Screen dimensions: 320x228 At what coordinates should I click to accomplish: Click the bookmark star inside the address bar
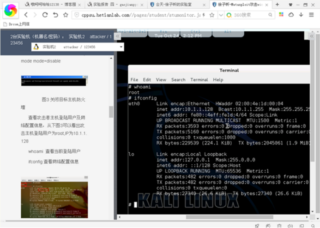(x=212, y=15)
